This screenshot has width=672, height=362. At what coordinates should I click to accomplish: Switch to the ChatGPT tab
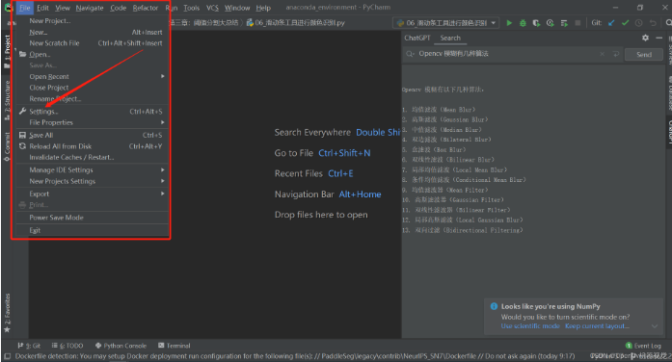(x=417, y=39)
